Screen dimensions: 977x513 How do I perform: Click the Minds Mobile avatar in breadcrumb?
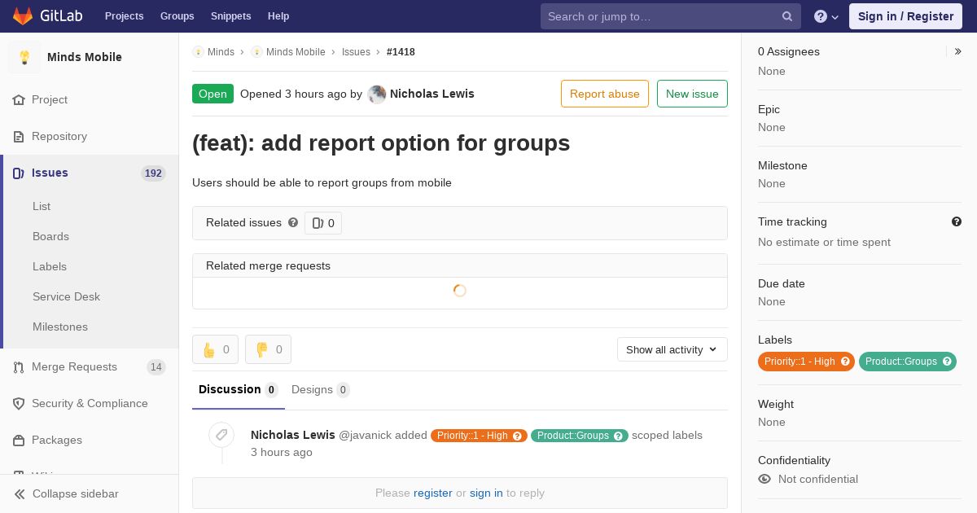[256, 52]
